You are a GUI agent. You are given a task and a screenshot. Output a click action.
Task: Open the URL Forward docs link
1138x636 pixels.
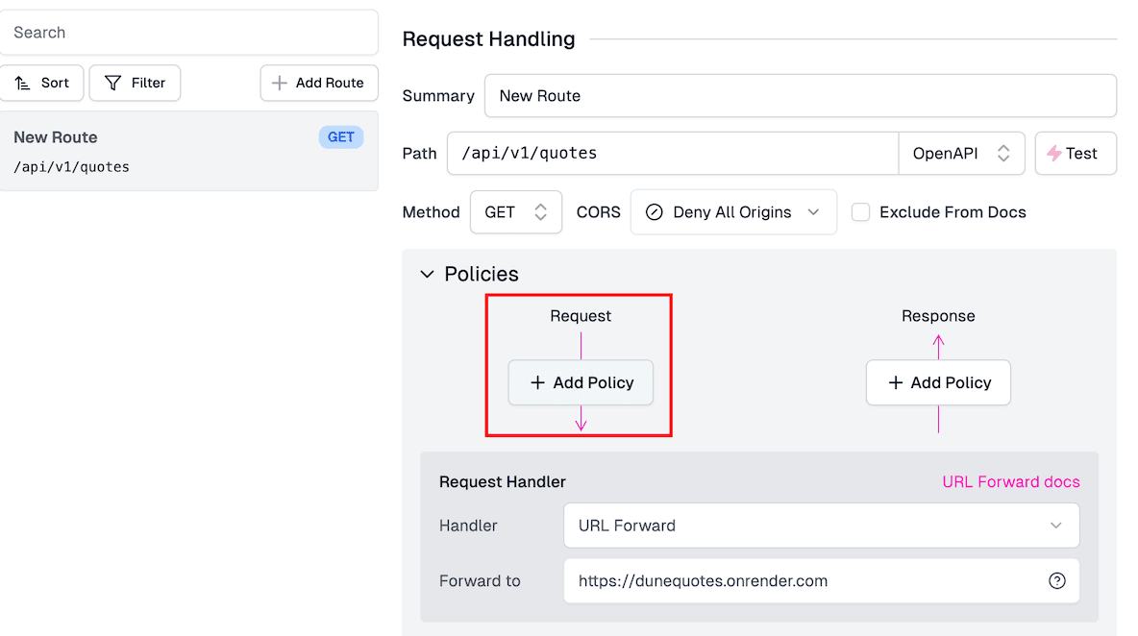tap(1010, 482)
